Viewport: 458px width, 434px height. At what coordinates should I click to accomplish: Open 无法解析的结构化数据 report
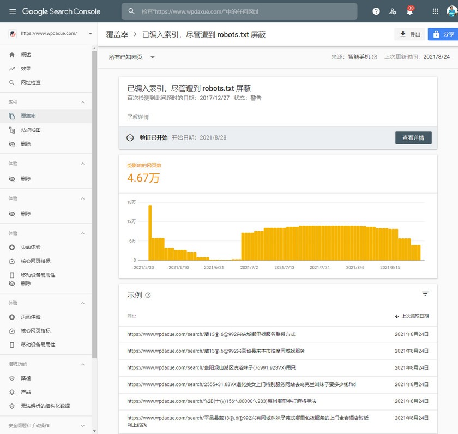46,406
